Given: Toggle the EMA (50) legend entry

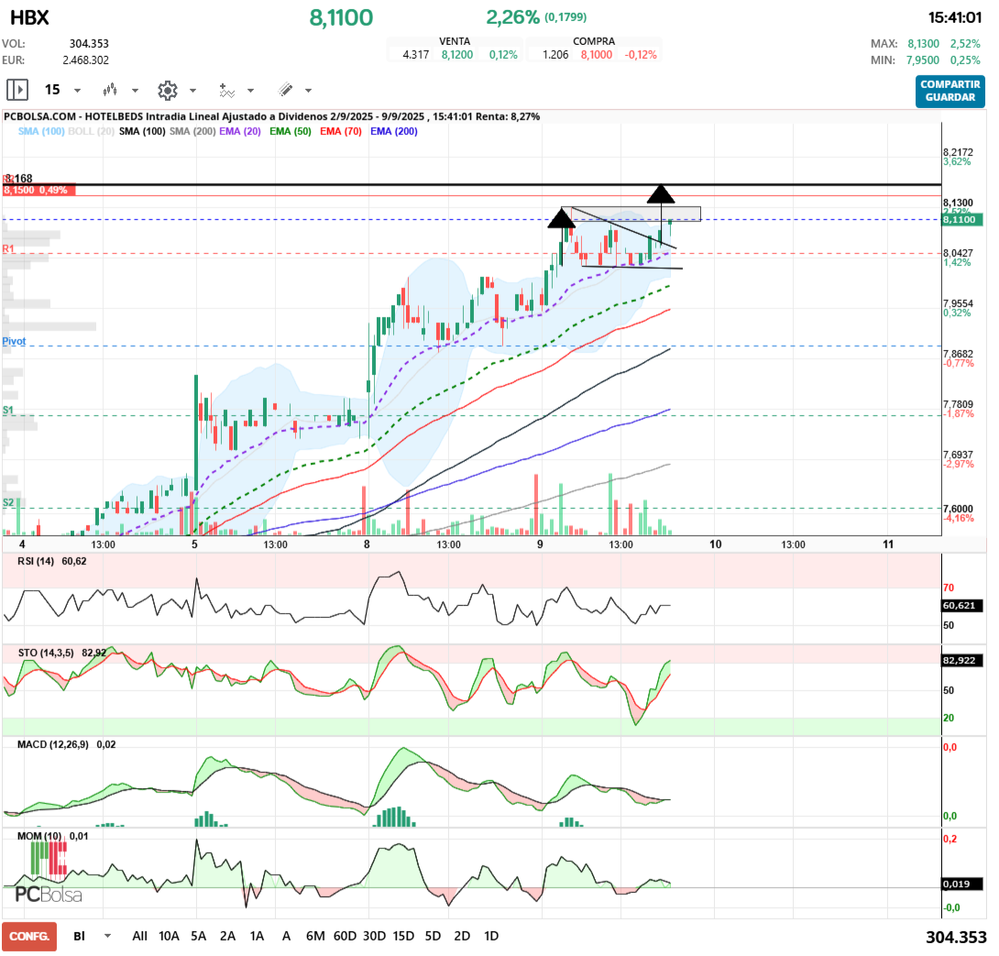Looking at the screenshot, I should [x=291, y=131].
